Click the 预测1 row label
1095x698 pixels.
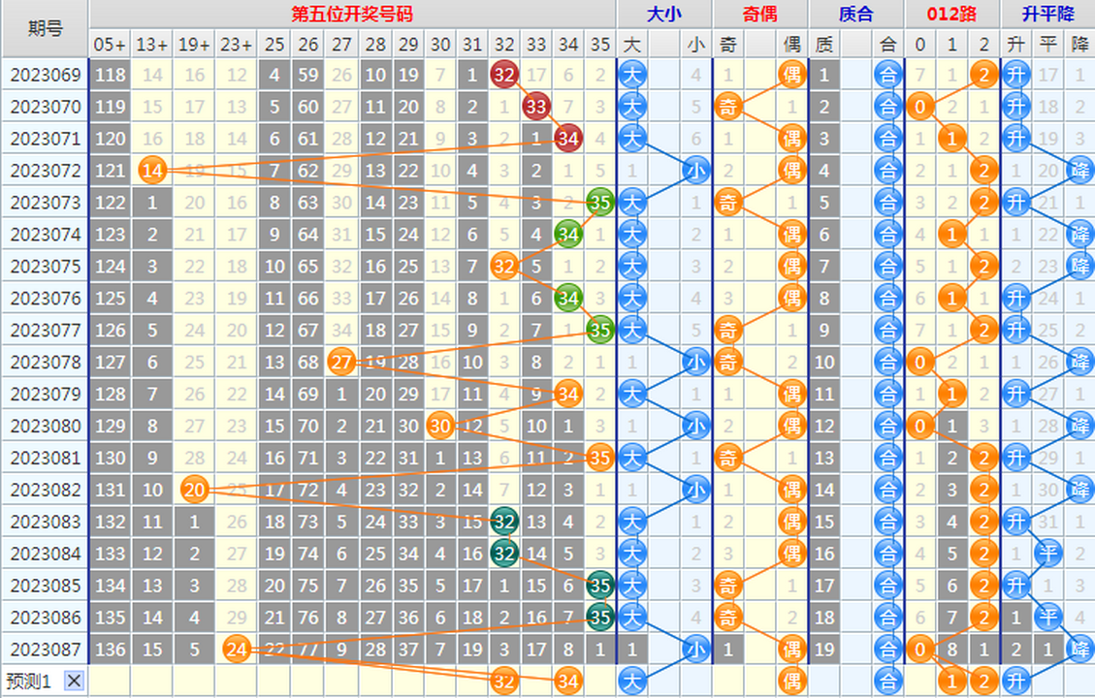pyautogui.click(x=29, y=682)
